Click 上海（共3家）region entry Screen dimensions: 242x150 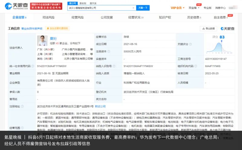[x=45, y=54]
